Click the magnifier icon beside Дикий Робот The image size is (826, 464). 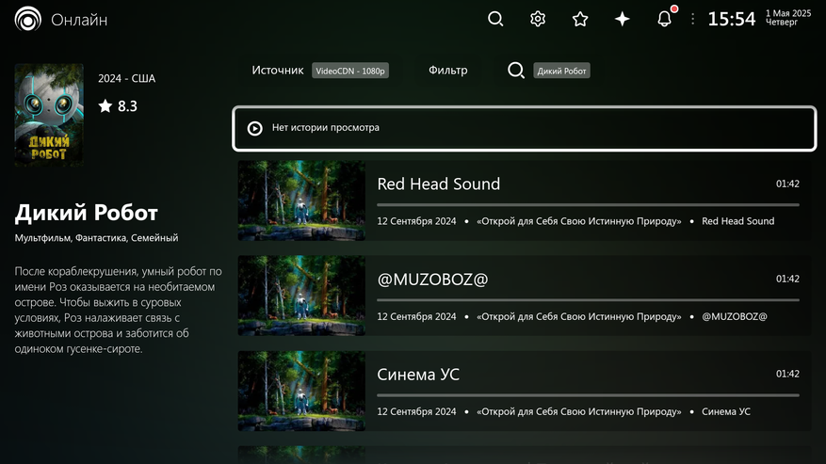tap(516, 71)
